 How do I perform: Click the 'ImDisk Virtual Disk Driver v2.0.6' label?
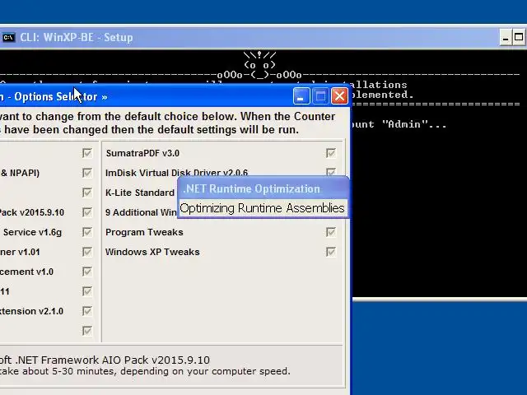176,173
